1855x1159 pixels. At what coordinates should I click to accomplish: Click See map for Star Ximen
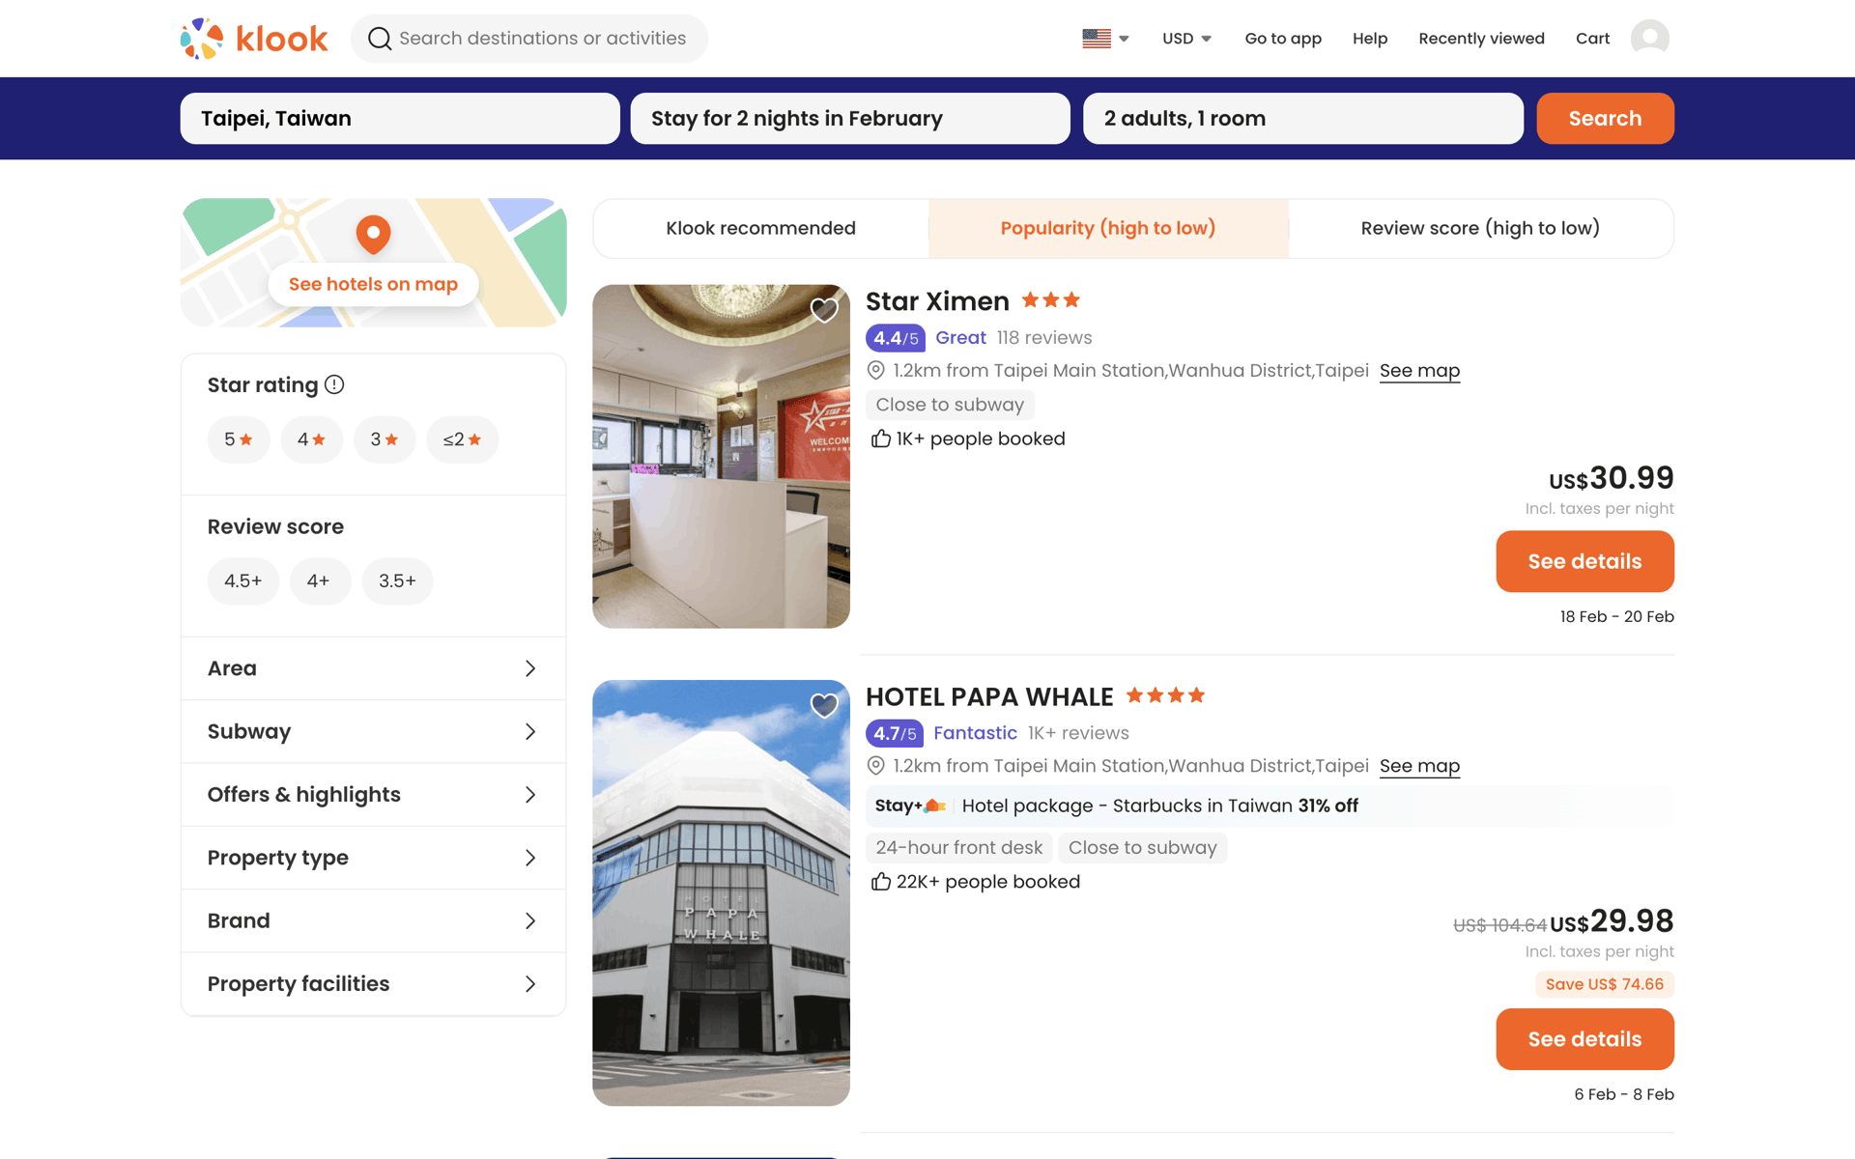pyautogui.click(x=1419, y=370)
